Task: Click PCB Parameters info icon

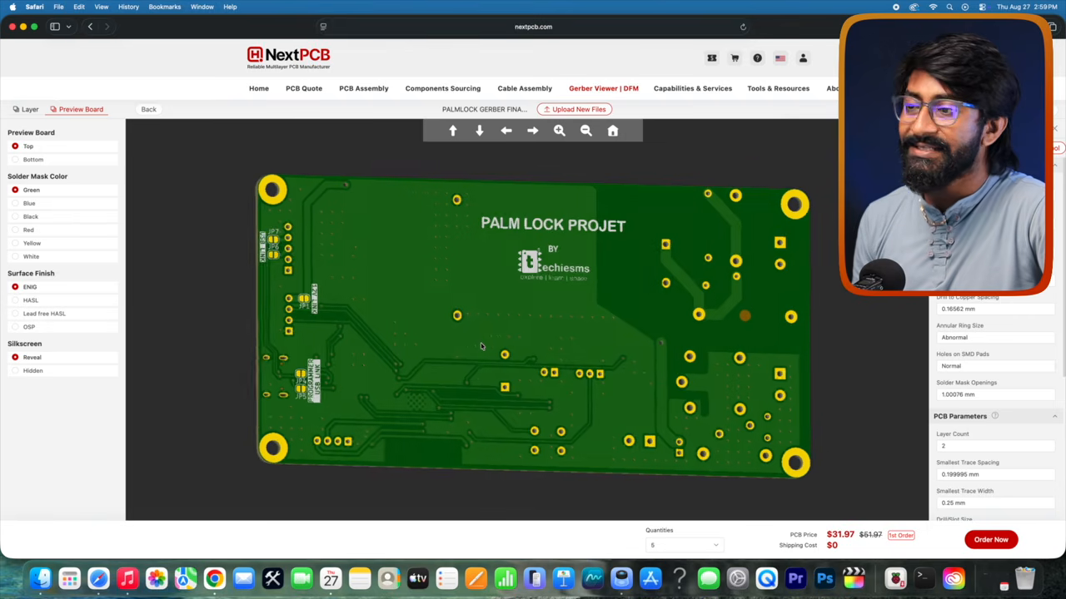Action: pyautogui.click(x=994, y=416)
